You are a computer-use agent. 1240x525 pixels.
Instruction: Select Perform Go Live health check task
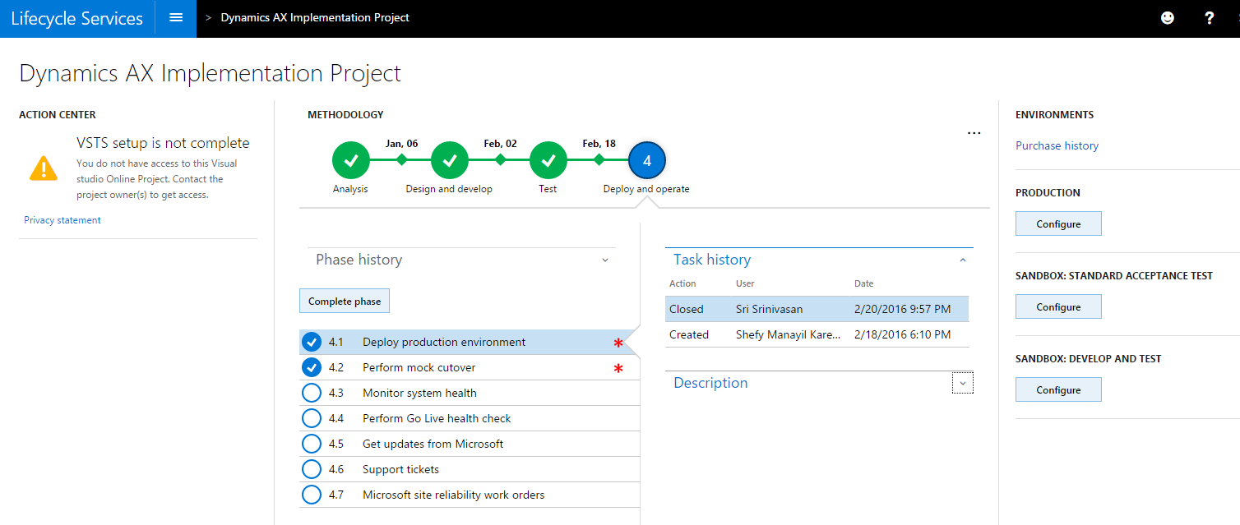tap(437, 419)
